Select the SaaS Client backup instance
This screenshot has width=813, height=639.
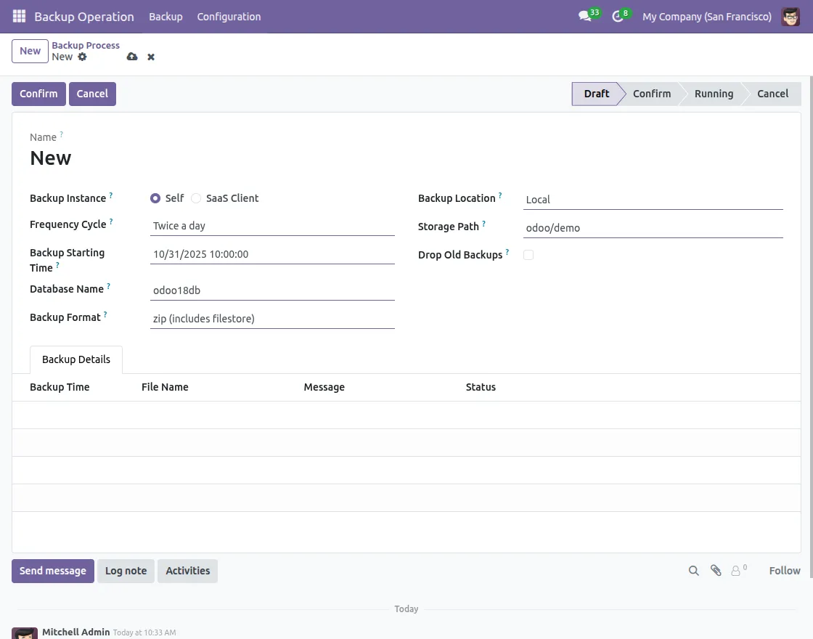pyautogui.click(x=196, y=198)
